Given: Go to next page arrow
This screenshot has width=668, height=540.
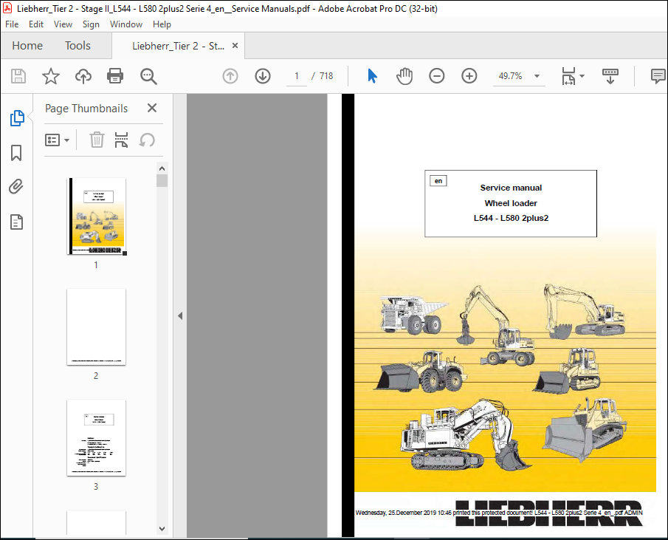Looking at the screenshot, I should coord(263,76).
